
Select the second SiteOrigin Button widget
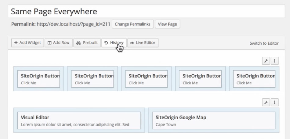coord(92,79)
